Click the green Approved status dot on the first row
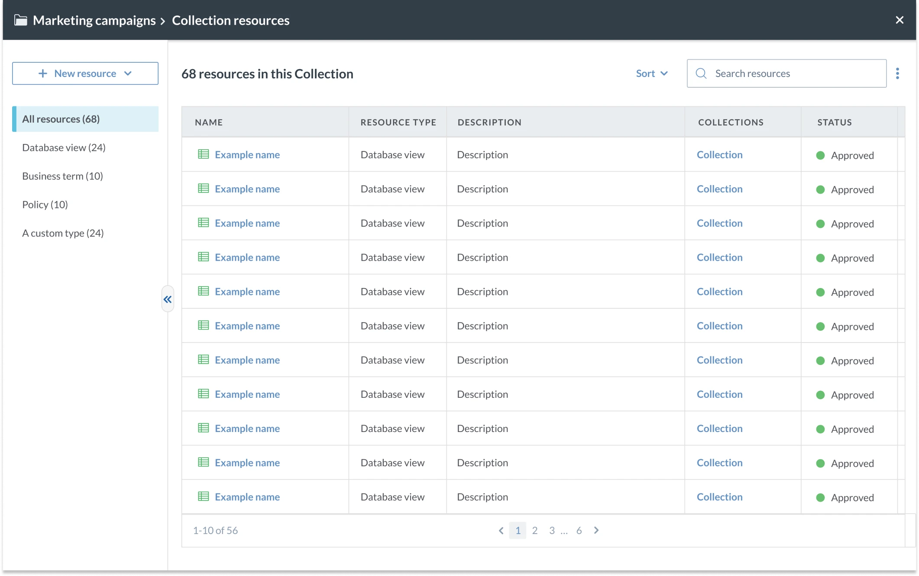The width and height of the screenshot is (919, 576). click(x=820, y=155)
